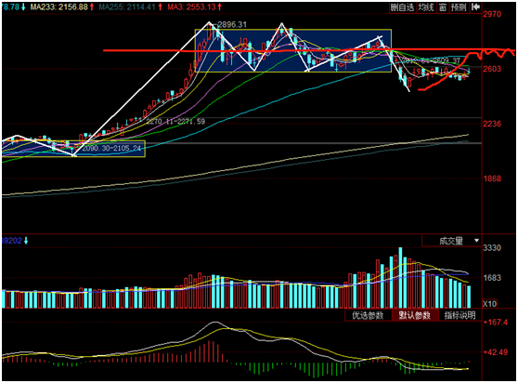Switch to the 优选参数 tab

(368, 315)
